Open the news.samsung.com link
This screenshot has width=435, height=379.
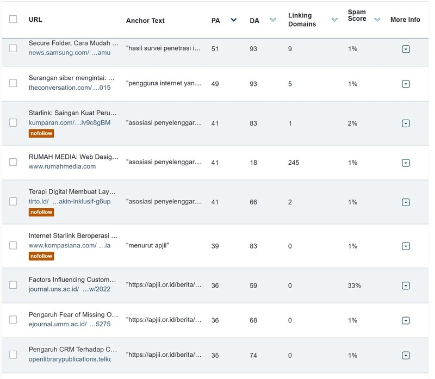(70, 53)
